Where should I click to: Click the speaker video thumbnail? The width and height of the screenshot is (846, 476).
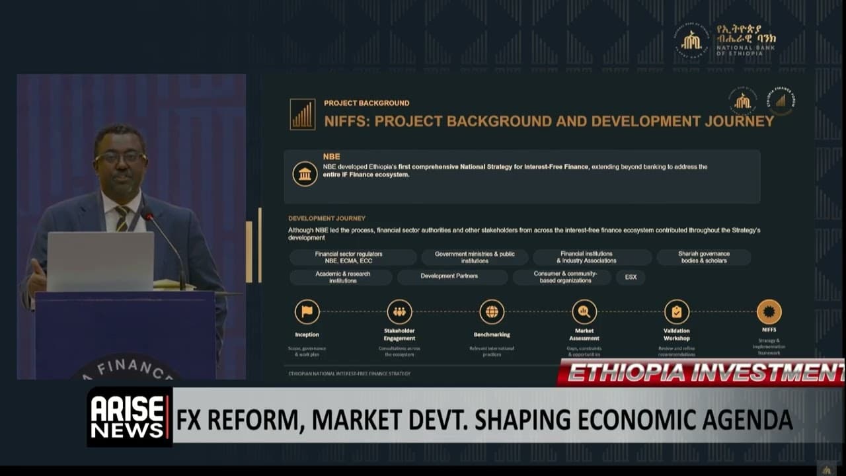point(131,227)
